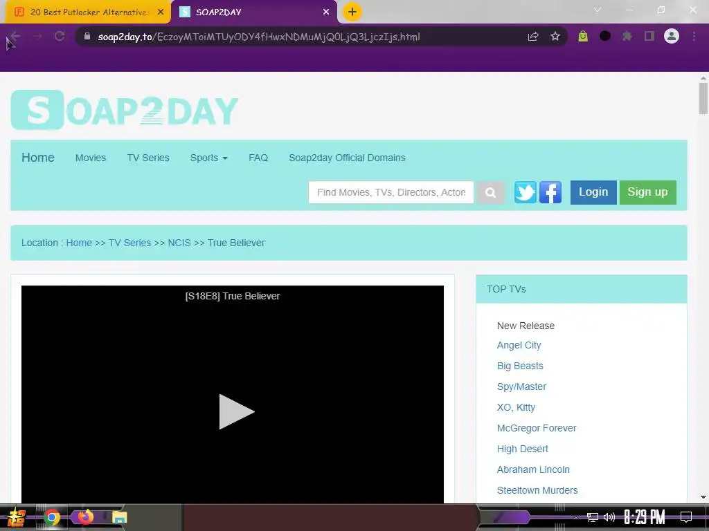Viewport: 709px width, 531px height.
Task: Open the Chrome profile avatar
Action: [672, 36]
